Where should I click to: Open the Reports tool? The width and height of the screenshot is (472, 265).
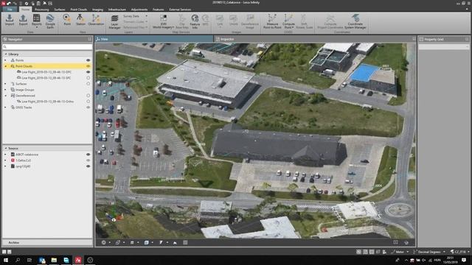(37, 21)
